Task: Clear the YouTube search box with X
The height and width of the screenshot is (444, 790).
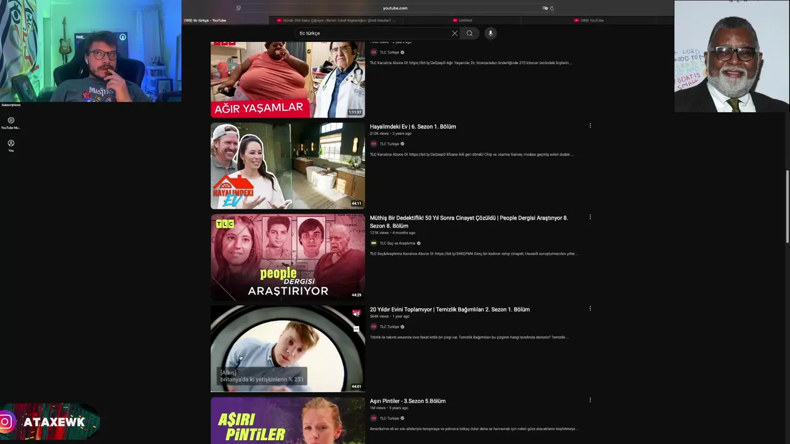Action: point(455,33)
